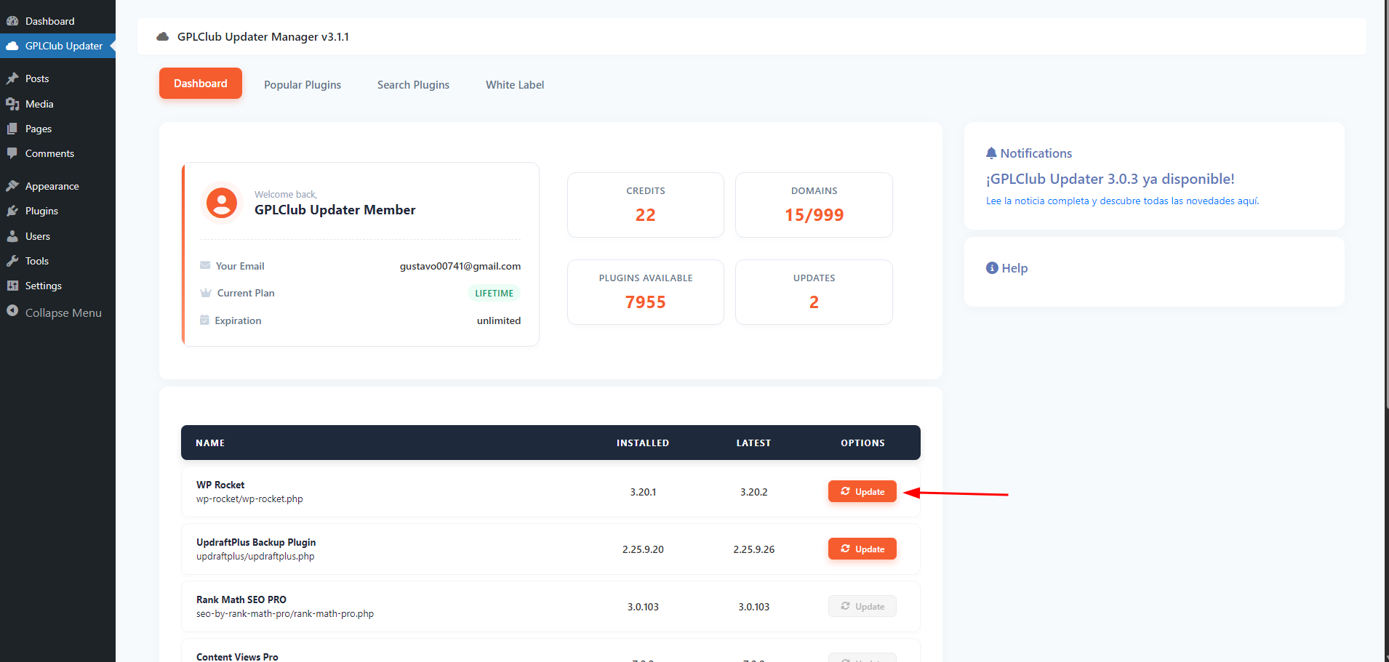Click the calendar icon beside Expiration
Image resolution: width=1389 pixels, height=662 pixels.
pos(204,320)
